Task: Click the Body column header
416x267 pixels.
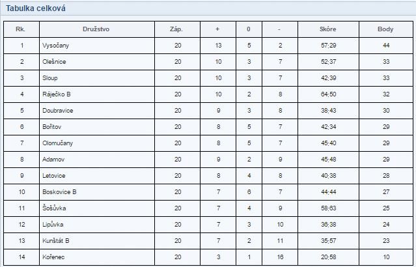Action: coord(385,29)
